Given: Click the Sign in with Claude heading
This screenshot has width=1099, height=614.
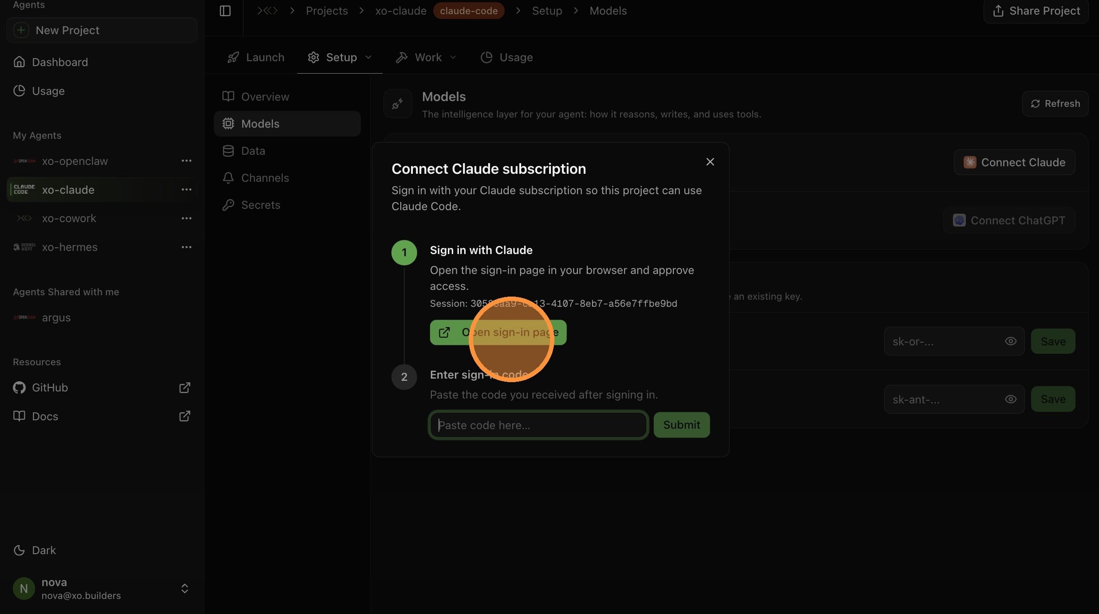Looking at the screenshot, I should coord(481,250).
